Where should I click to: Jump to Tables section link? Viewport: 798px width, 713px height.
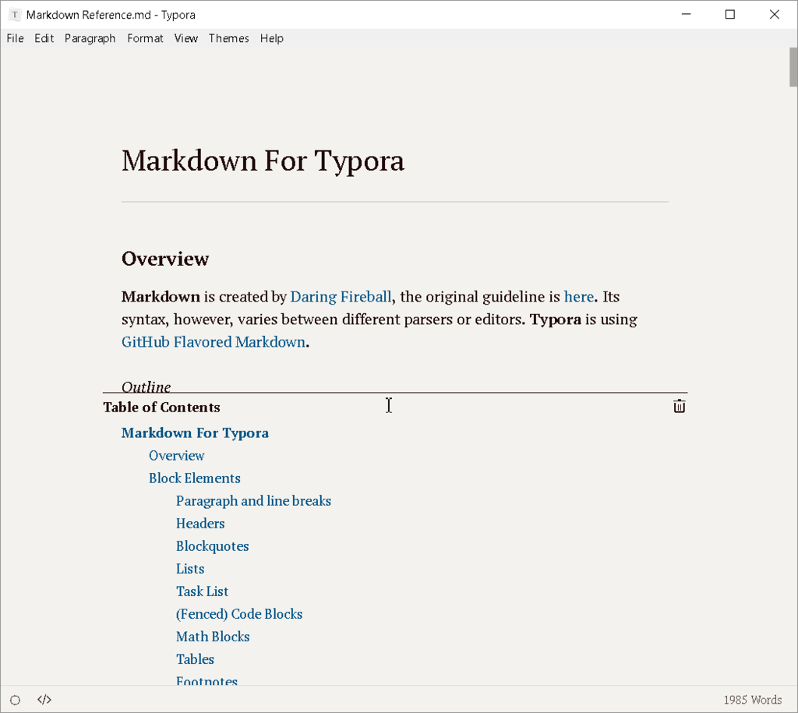click(x=195, y=659)
